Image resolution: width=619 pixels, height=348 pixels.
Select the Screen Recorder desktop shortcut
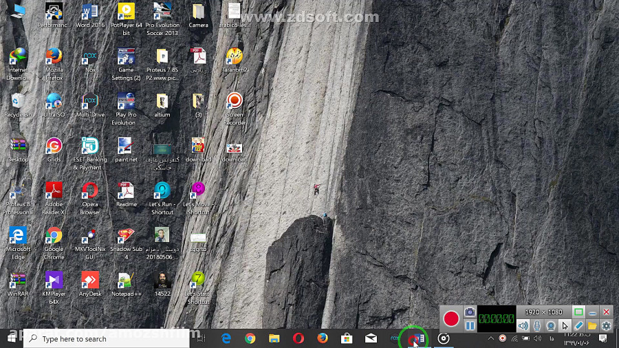click(x=235, y=109)
